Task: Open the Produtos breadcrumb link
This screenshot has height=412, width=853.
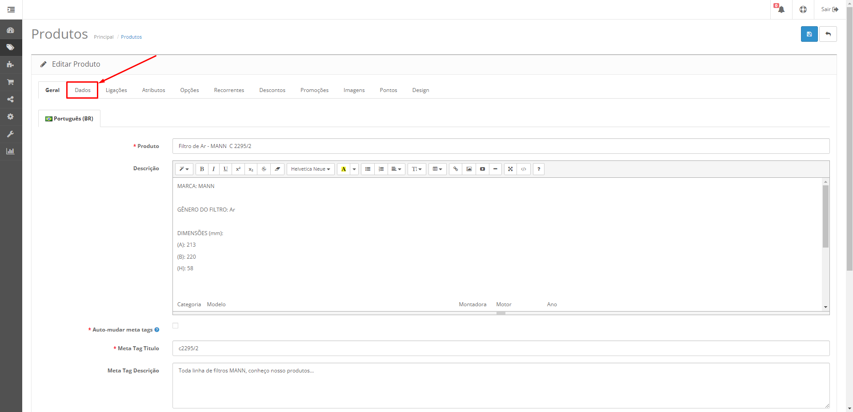Action: 132,37
